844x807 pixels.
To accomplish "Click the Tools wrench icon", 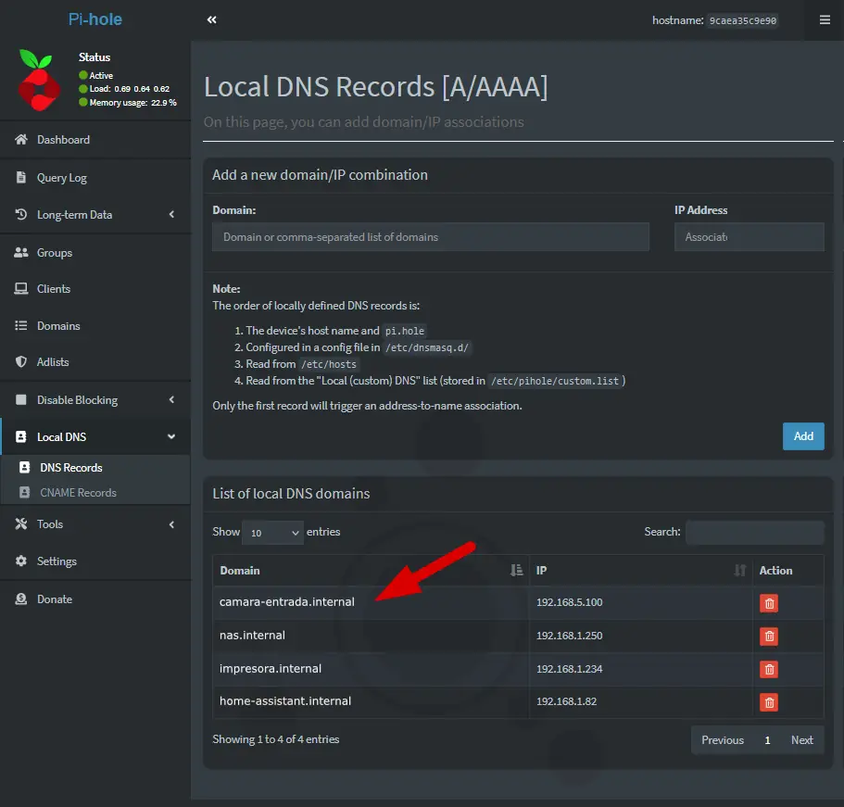I will click(x=21, y=523).
